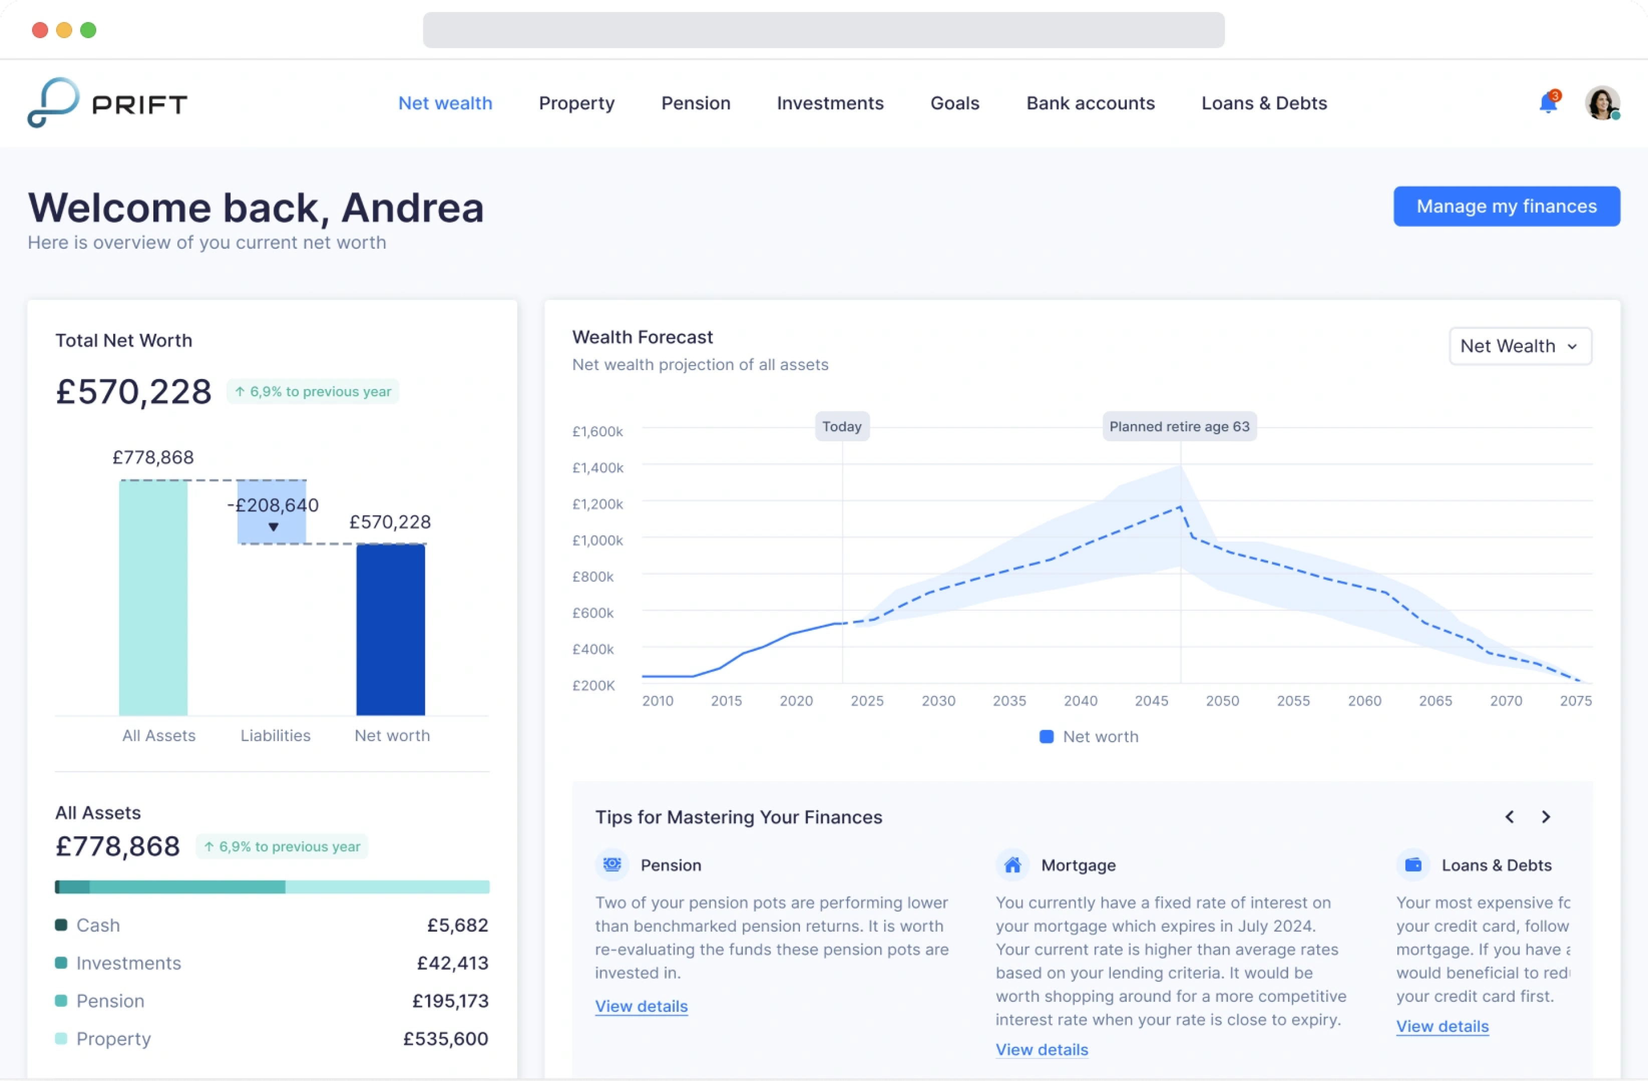Image resolution: width=1648 pixels, height=1081 pixels.
Task: Open the Net Wealth dropdown
Action: pos(1520,346)
